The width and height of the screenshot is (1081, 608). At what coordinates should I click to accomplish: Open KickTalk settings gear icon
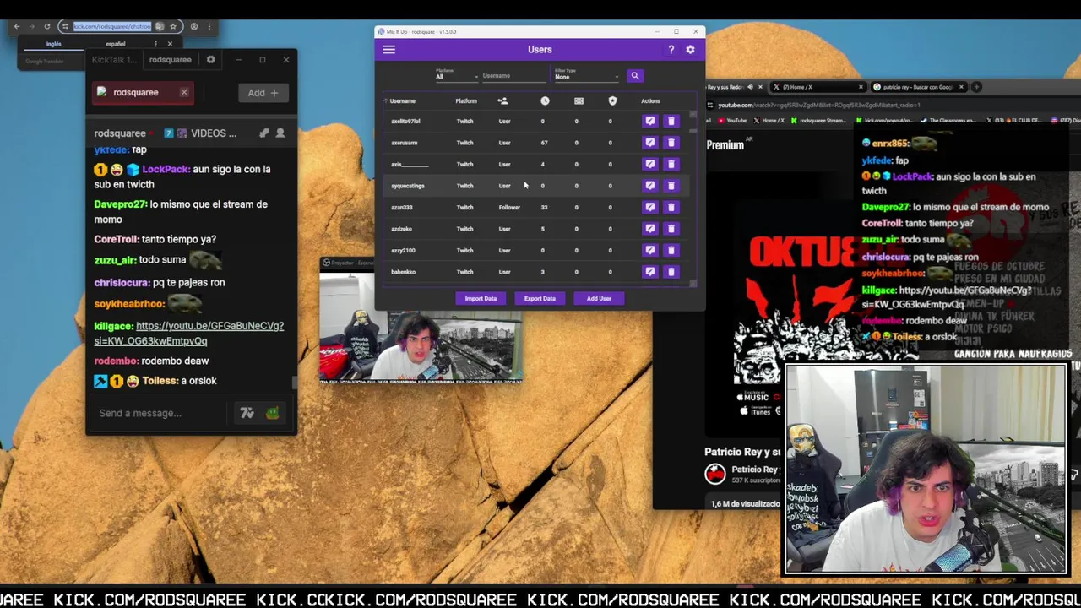click(211, 60)
